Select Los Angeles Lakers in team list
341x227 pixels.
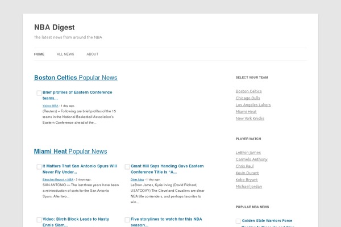253,105
